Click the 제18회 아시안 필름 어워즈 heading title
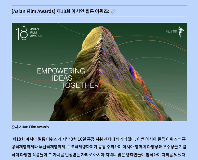The width and height of the screenshot is (198, 160). tap(83, 11)
